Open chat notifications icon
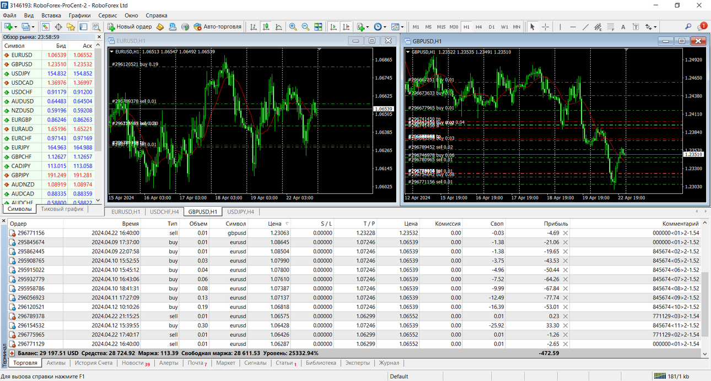Viewport: 711px width, 381px height. pyautogui.click(x=702, y=26)
